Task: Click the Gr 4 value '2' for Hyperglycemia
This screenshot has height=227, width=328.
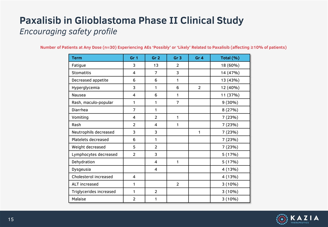Action: click(x=199, y=88)
